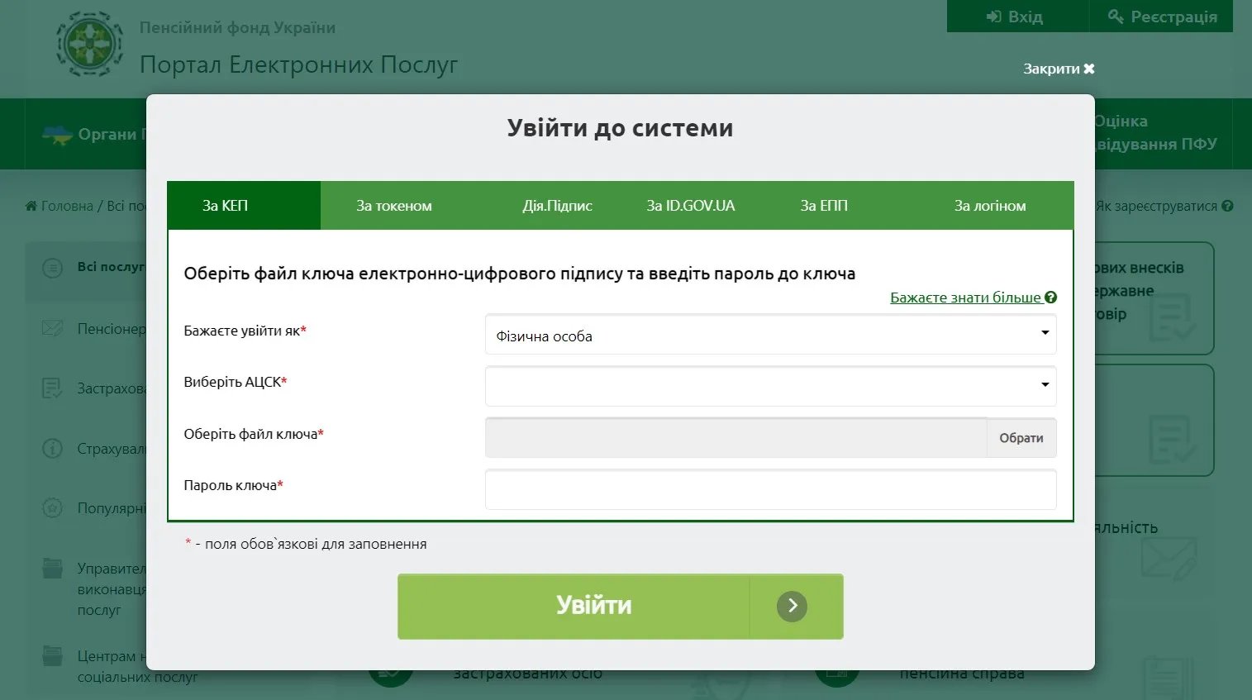Screen dimensions: 1252x700
Task: Choose the За ЕПП tab
Action: tap(824, 206)
